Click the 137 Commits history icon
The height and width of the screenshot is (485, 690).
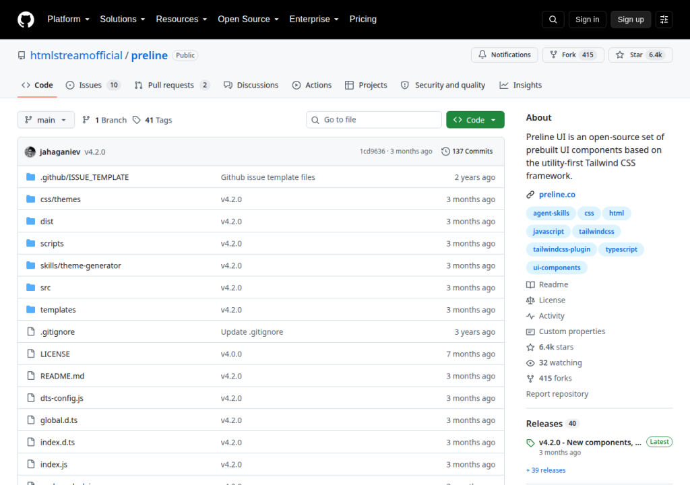[x=445, y=152]
